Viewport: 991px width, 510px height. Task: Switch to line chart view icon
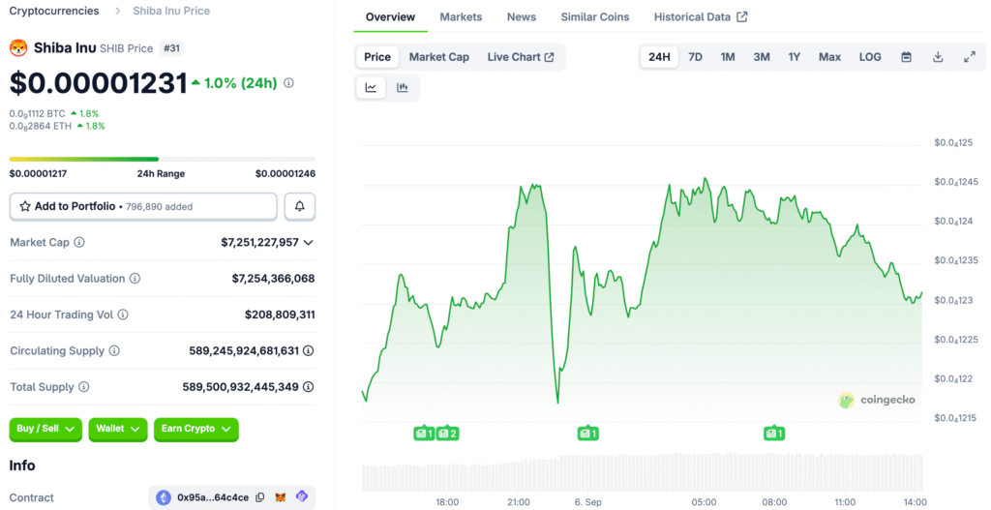[x=372, y=88]
